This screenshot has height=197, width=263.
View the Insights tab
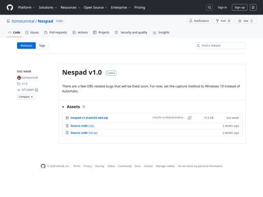[161, 32]
